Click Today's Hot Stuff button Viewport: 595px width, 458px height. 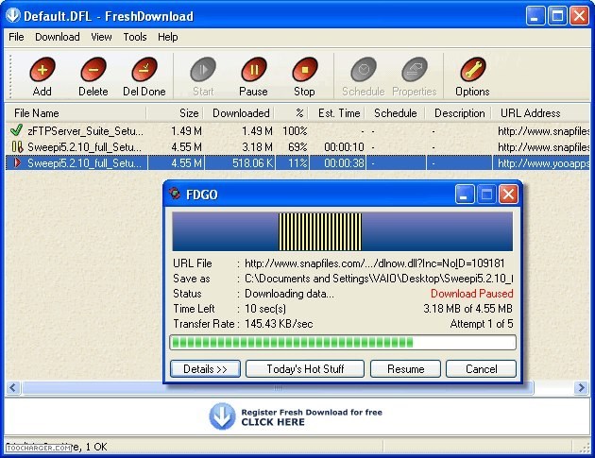[305, 369]
